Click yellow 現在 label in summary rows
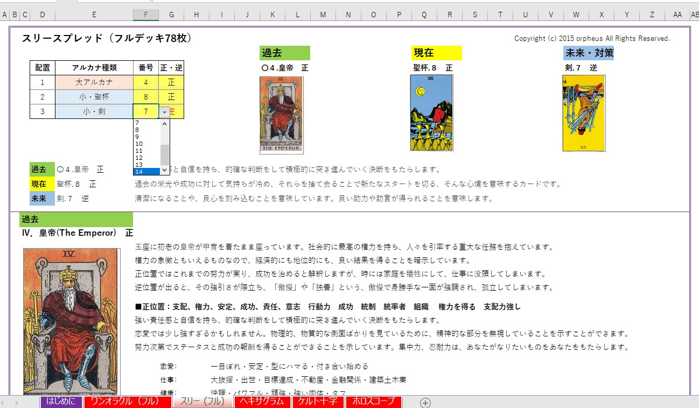 coord(43,184)
